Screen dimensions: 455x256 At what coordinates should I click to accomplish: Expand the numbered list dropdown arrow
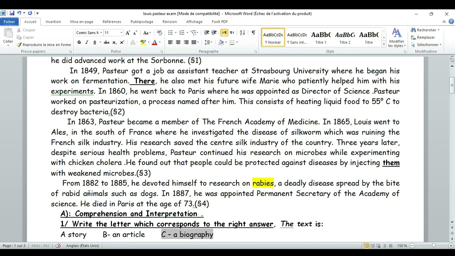point(187,33)
